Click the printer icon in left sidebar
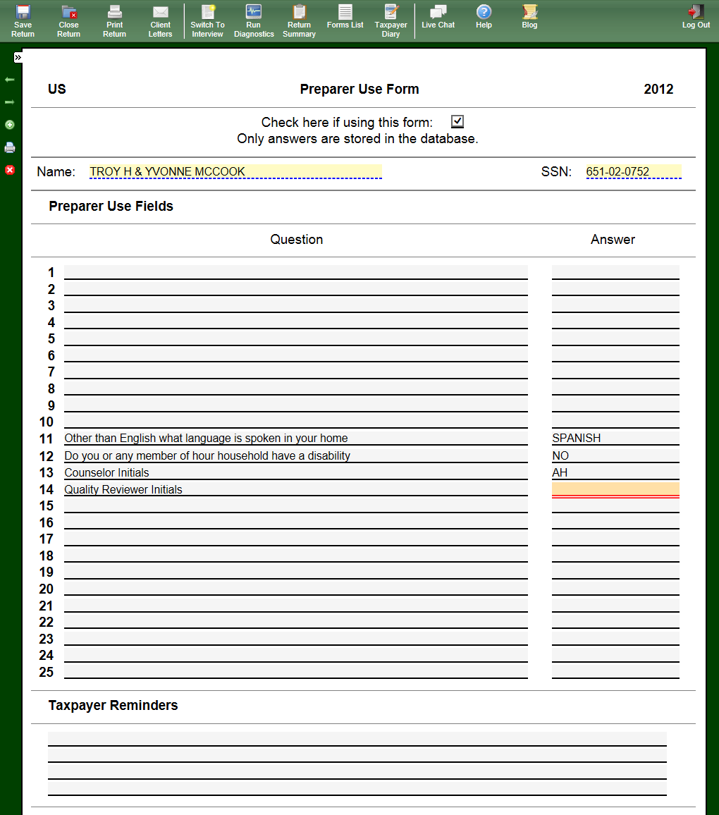This screenshot has height=815, width=719. pos(10,147)
